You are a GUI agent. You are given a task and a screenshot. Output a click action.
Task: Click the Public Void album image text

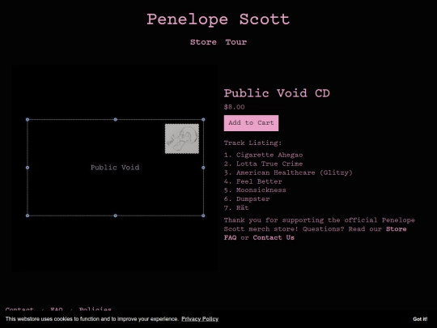(x=115, y=168)
